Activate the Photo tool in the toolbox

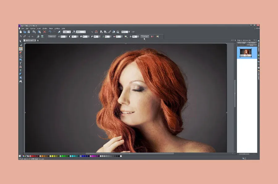[20, 49]
